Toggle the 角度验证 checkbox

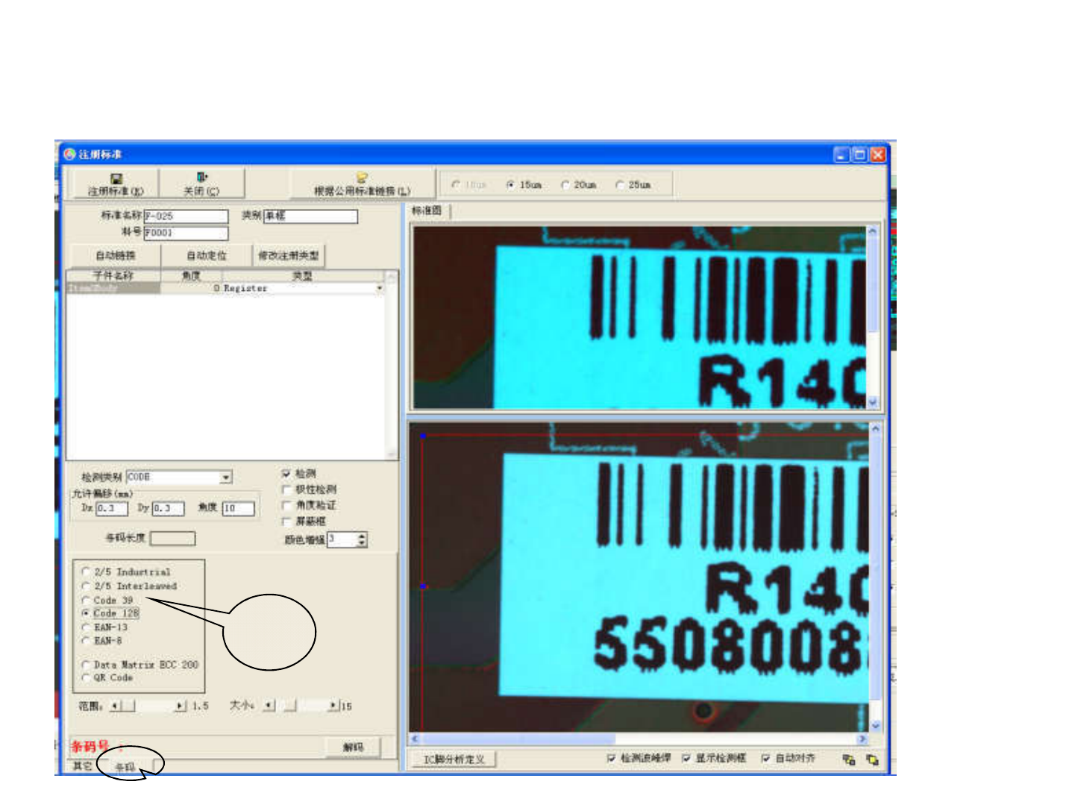(286, 505)
